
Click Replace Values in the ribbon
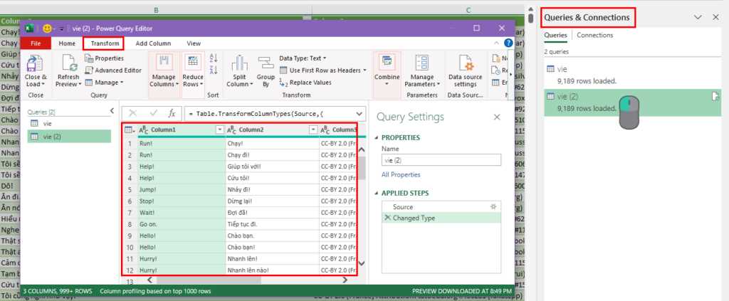pyautogui.click(x=305, y=83)
